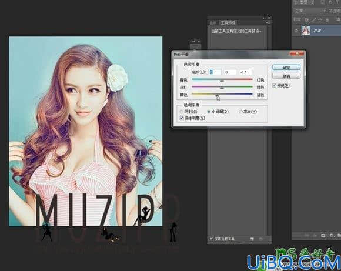Screen dimensions: 341x271
Task: Switch to the 工具预设 tool presets tab
Action: tap(228, 22)
